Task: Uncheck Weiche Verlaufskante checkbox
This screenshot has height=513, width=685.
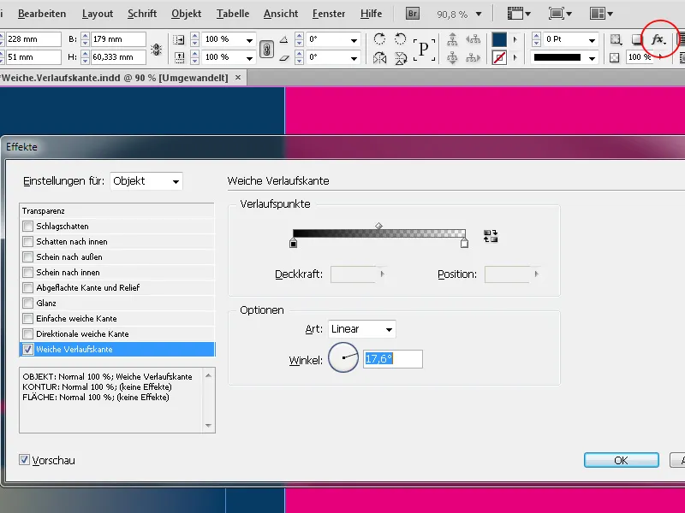Action: pos(28,350)
